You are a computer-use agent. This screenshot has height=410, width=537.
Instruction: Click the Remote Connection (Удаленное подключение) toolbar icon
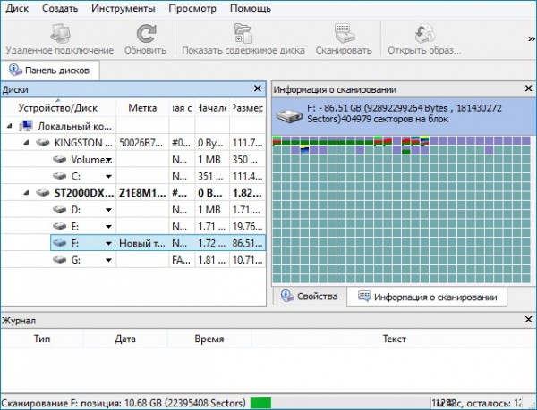(x=60, y=34)
